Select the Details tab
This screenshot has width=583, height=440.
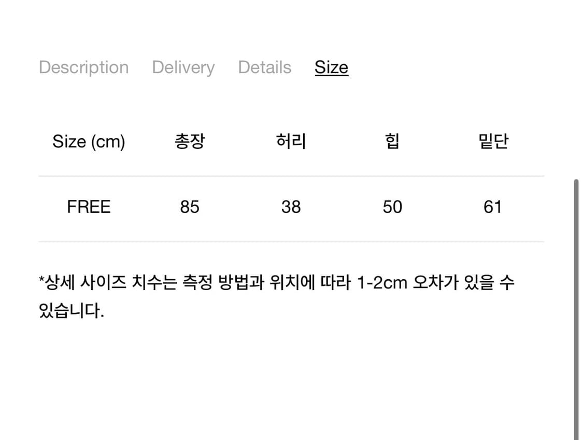tap(264, 67)
